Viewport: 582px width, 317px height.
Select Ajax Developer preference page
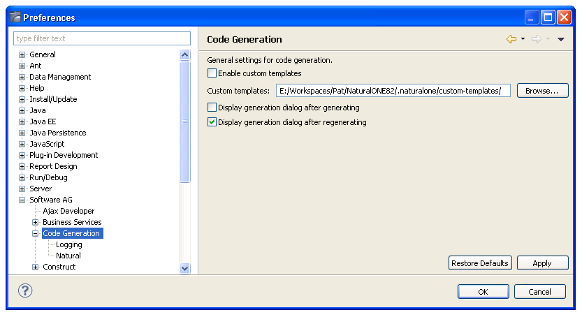coord(68,211)
